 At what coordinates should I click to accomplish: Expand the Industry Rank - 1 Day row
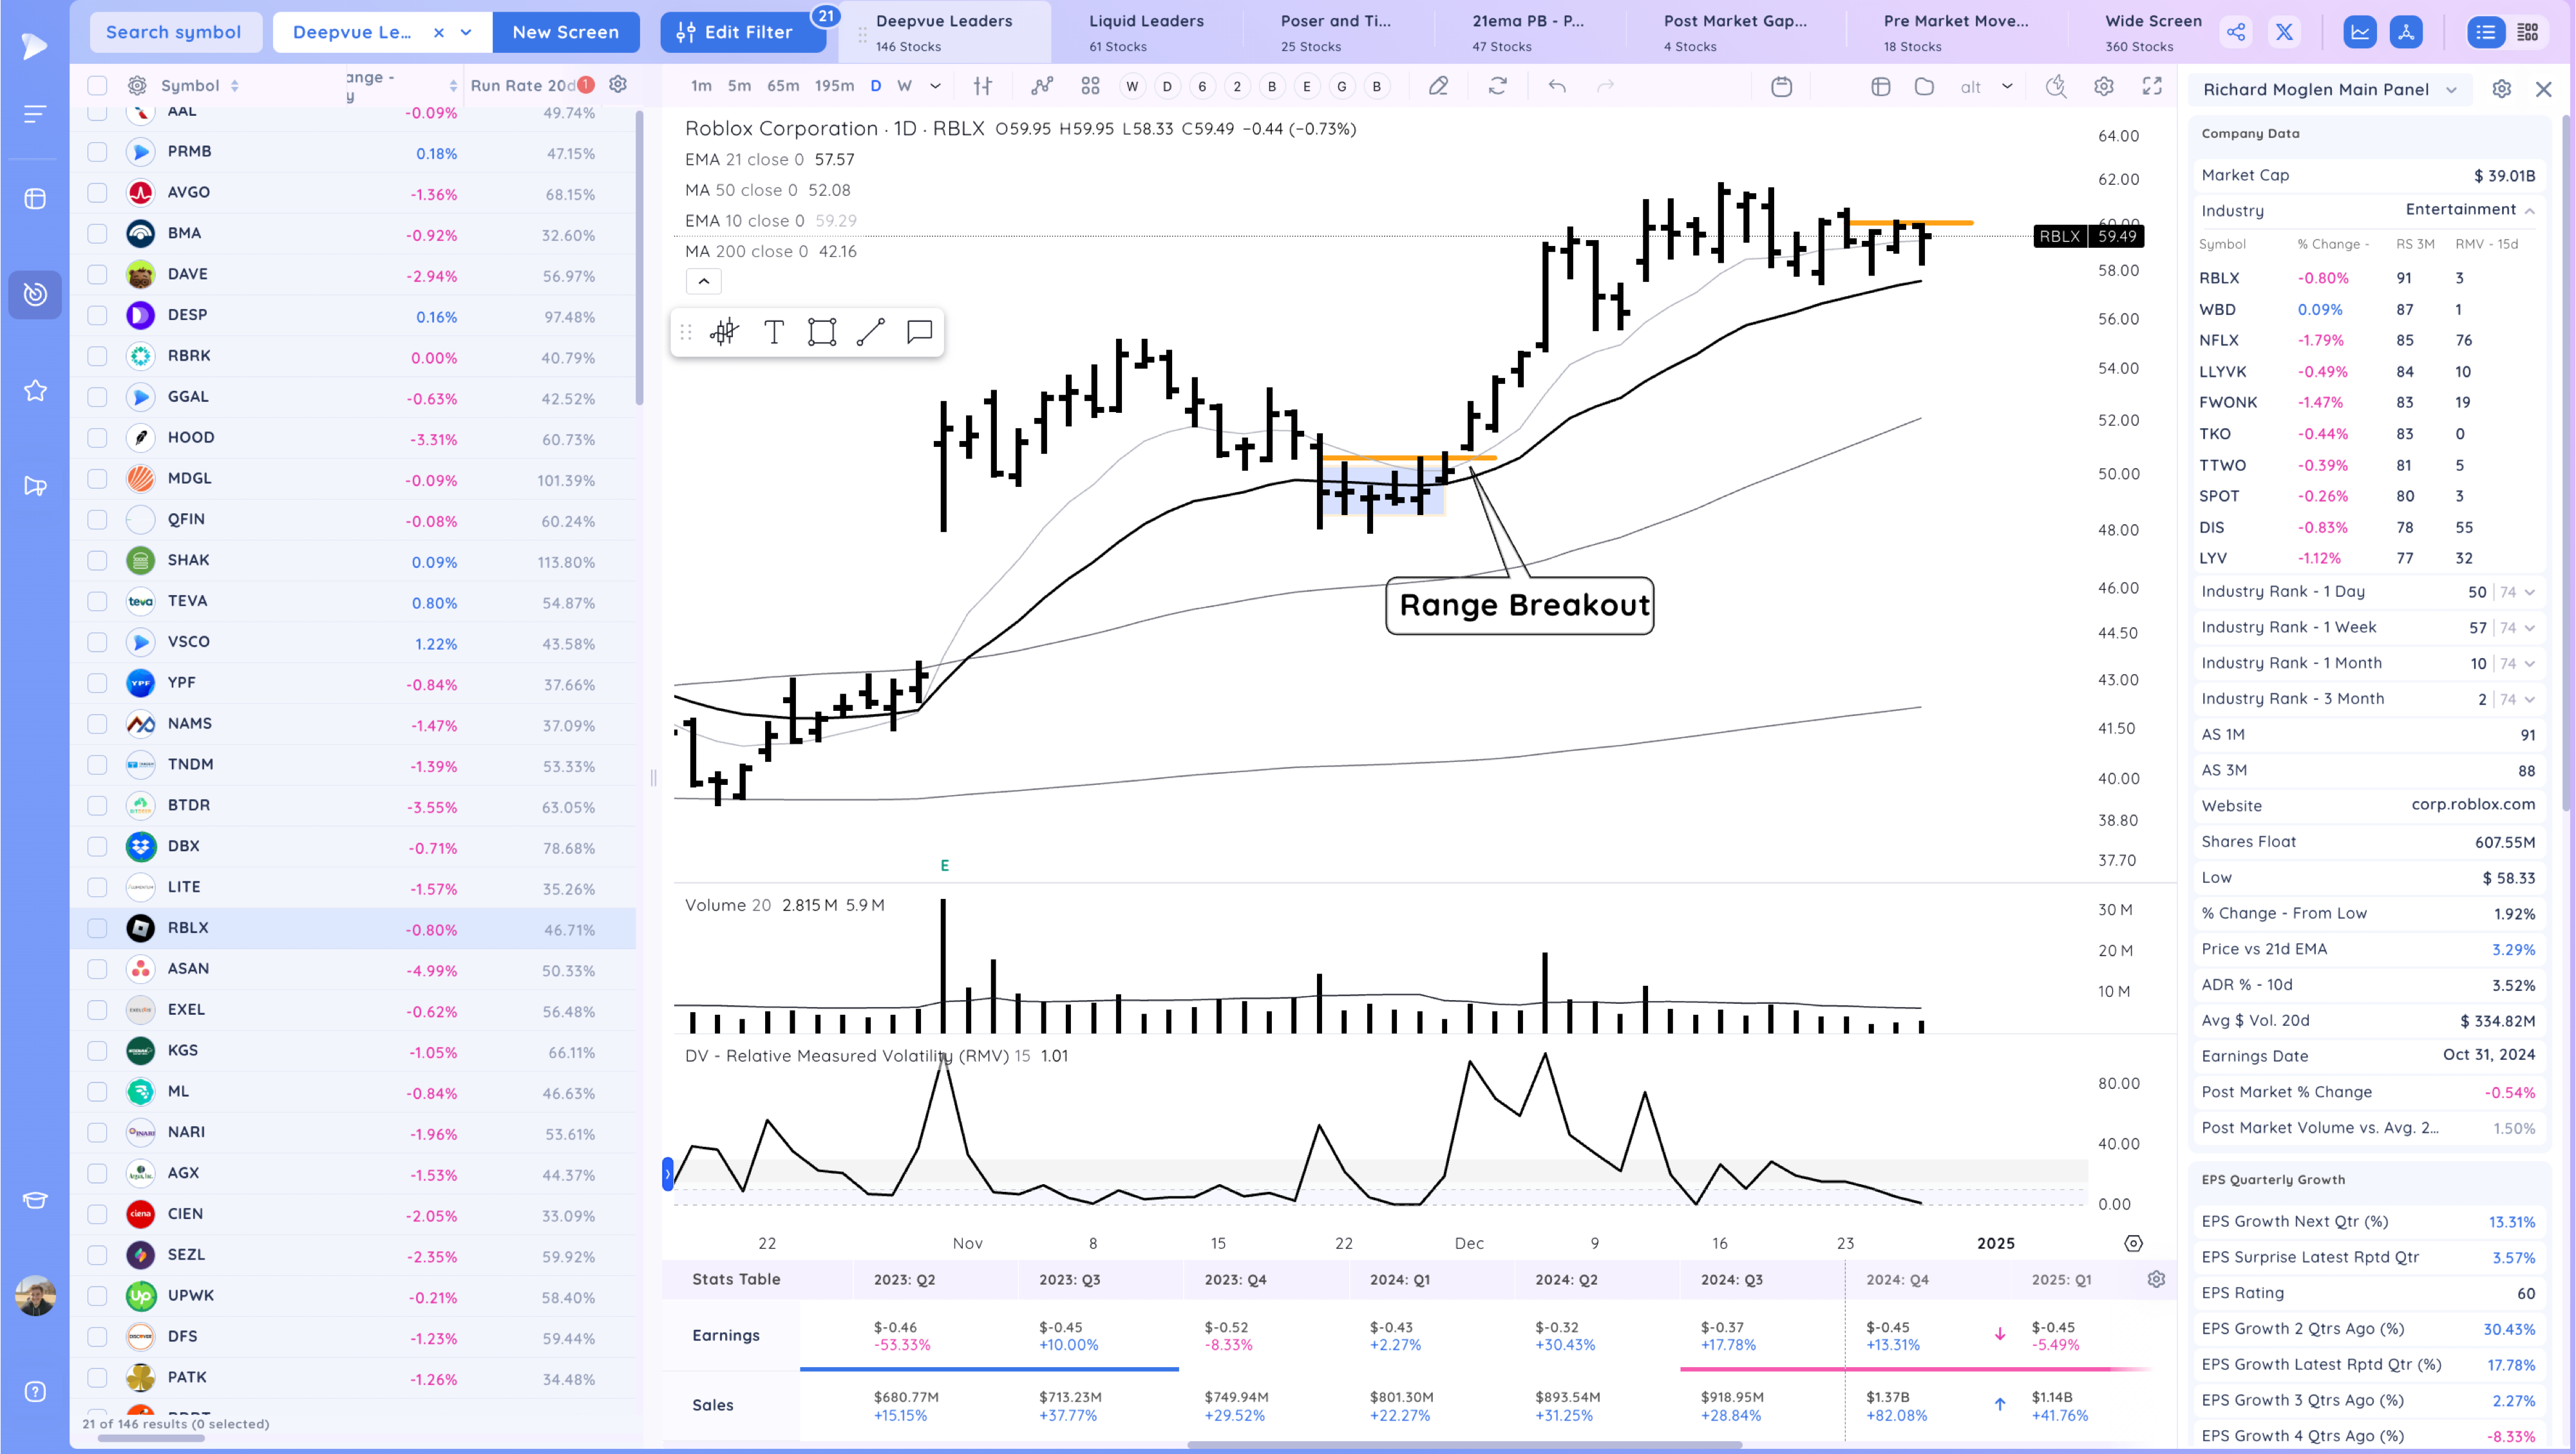pos(2530,592)
